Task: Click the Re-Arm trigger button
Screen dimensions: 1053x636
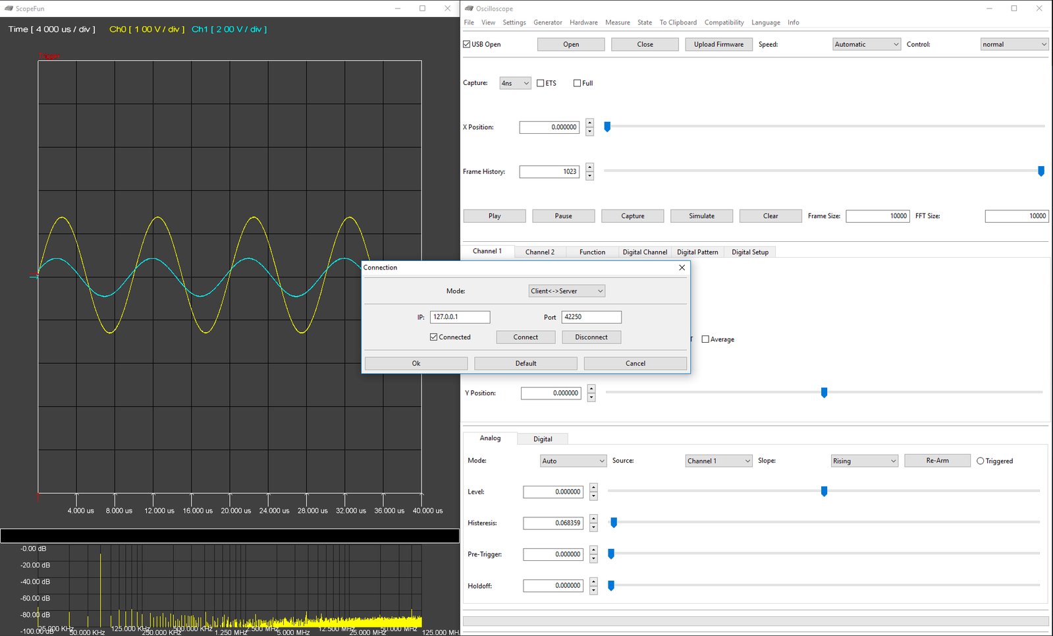Action: [x=937, y=461]
